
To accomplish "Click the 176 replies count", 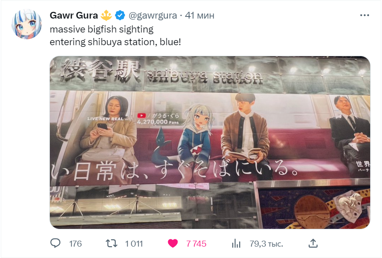I will tap(75, 244).
